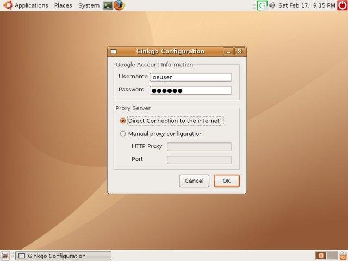Select Manual proxy configuration option

pos(161,134)
